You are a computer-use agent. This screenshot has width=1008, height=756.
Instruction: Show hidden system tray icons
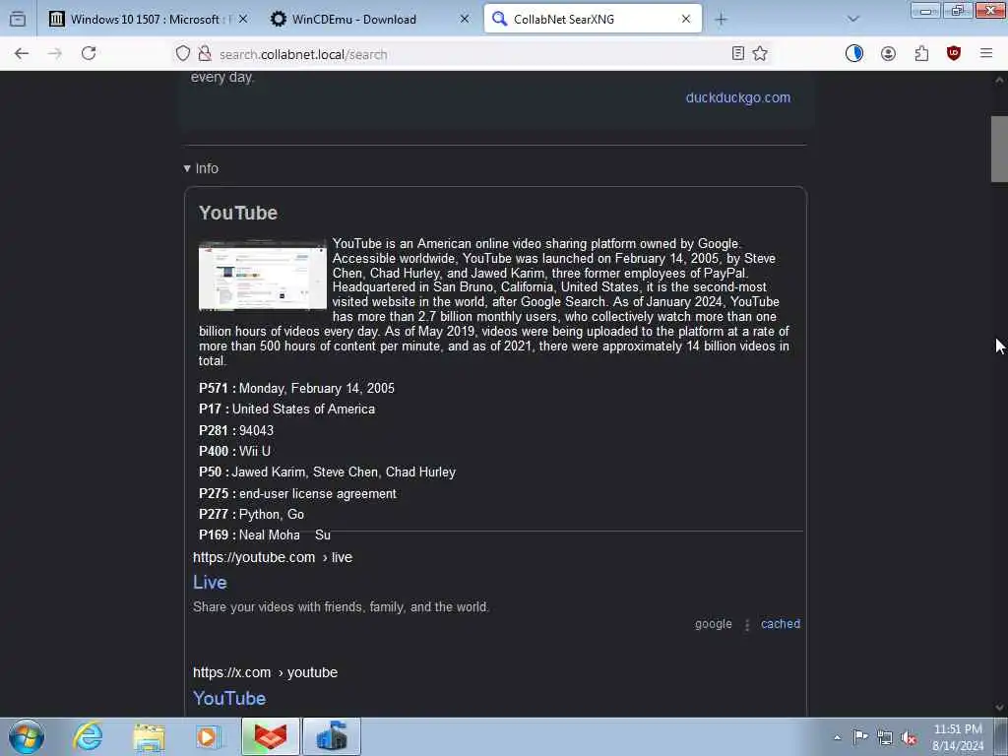click(837, 737)
